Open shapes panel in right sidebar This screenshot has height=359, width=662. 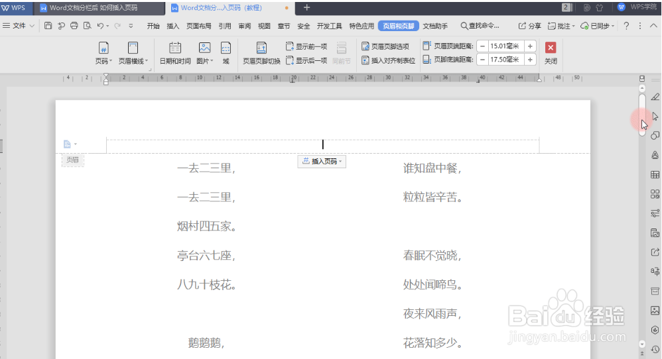655,136
